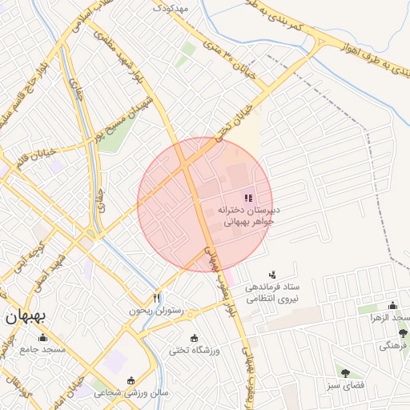Select the رستوران ریحون text label

157,311
